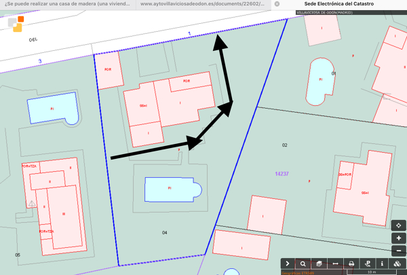The width and height of the screenshot is (407, 275).
Task: Click the Catastro logo in top-left corner
Action: (16, 24)
